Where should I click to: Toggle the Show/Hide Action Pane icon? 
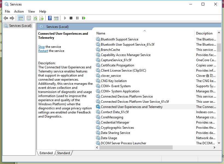click(x=56, y=18)
